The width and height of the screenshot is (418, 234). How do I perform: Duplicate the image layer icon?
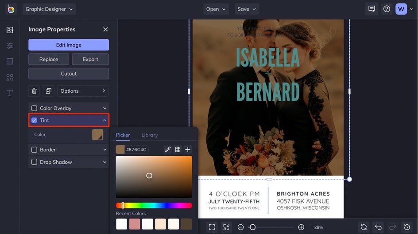coord(49,91)
